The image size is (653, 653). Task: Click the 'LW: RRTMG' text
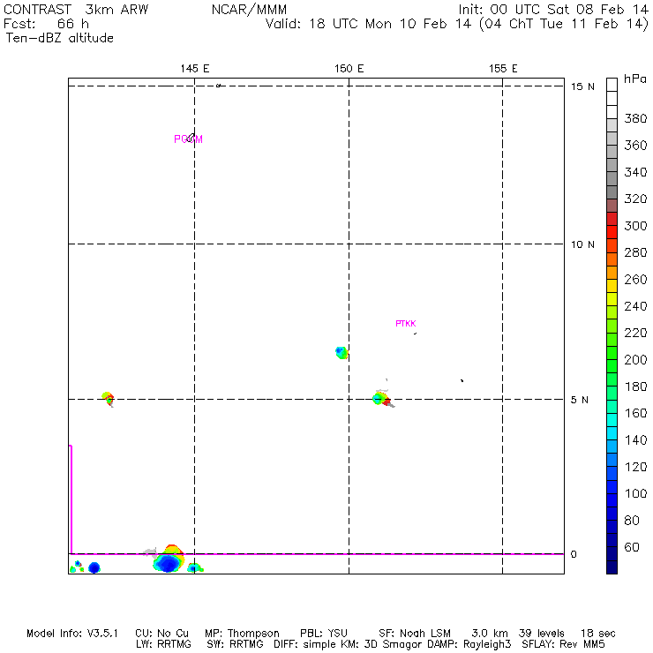click(163, 644)
